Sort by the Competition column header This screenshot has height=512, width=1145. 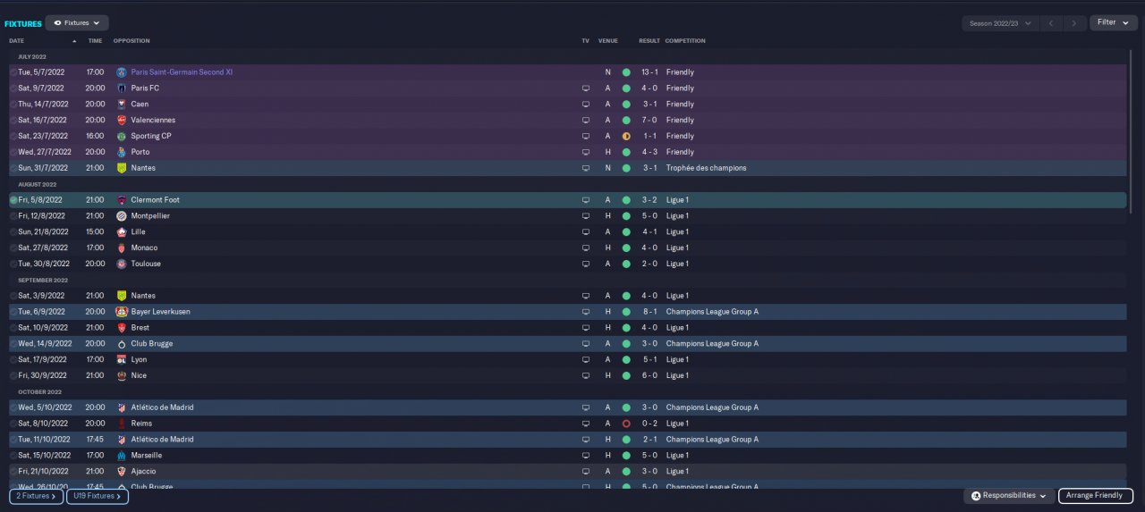point(685,41)
